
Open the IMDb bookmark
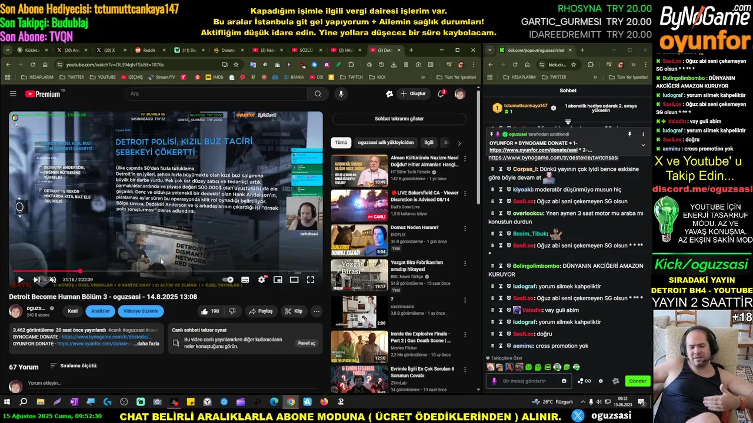(x=214, y=77)
